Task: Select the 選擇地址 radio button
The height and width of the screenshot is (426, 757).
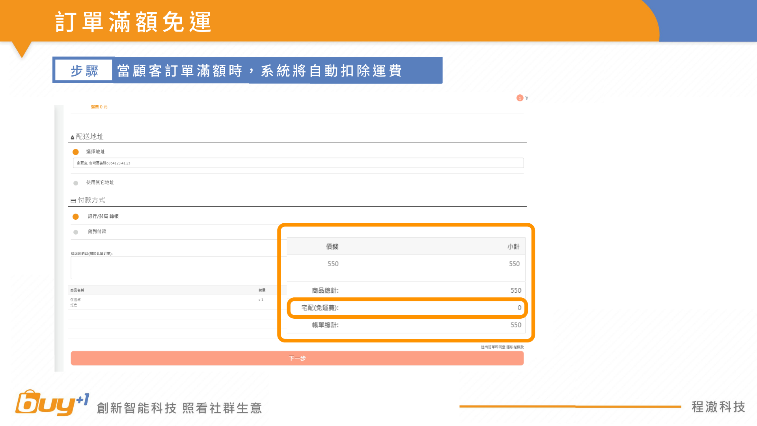Action: 76,152
